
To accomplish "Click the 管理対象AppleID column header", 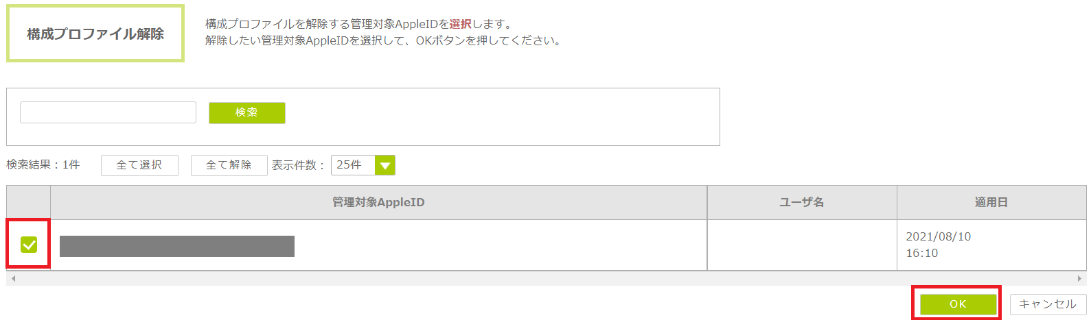I will coord(378,202).
